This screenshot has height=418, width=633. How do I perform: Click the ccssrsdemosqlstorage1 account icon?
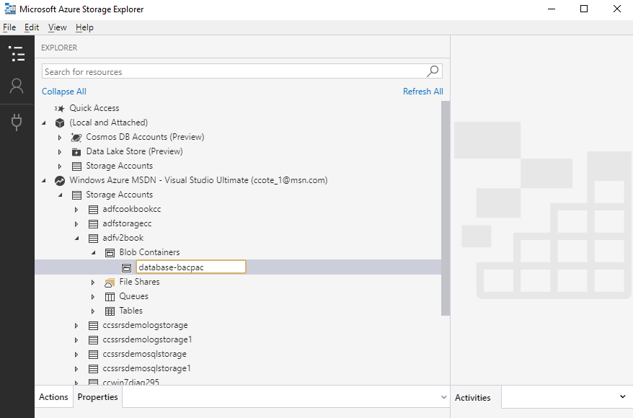pyautogui.click(x=93, y=369)
